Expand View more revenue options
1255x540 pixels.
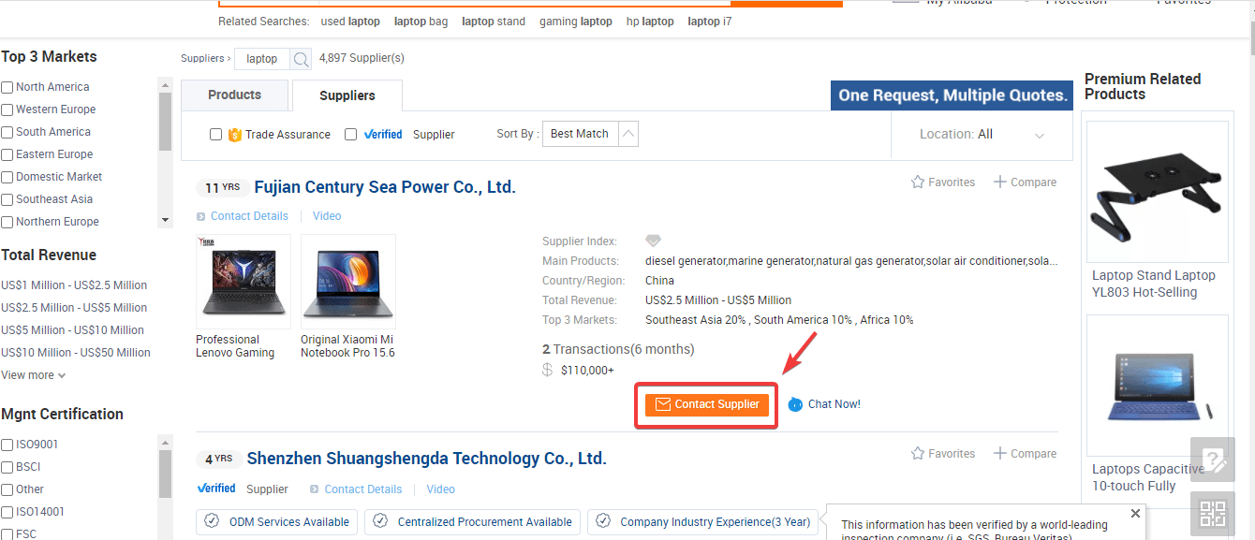point(34,375)
